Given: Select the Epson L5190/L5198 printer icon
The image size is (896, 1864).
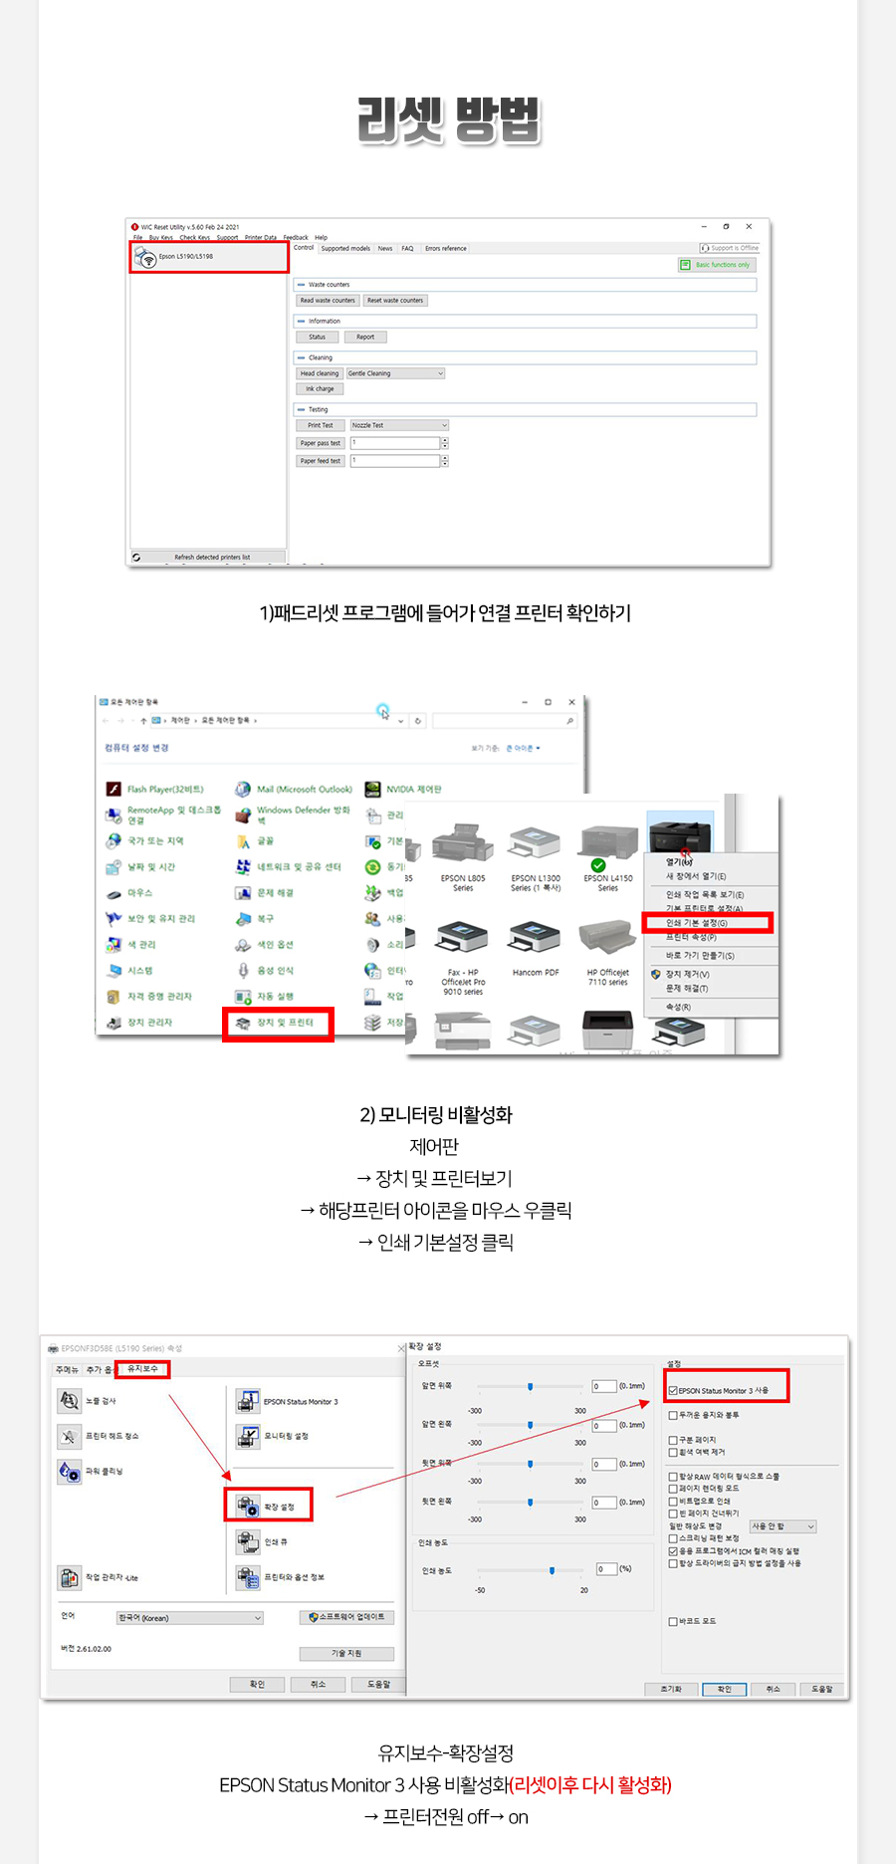Looking at the screenshot, I should tap(147, 258).
